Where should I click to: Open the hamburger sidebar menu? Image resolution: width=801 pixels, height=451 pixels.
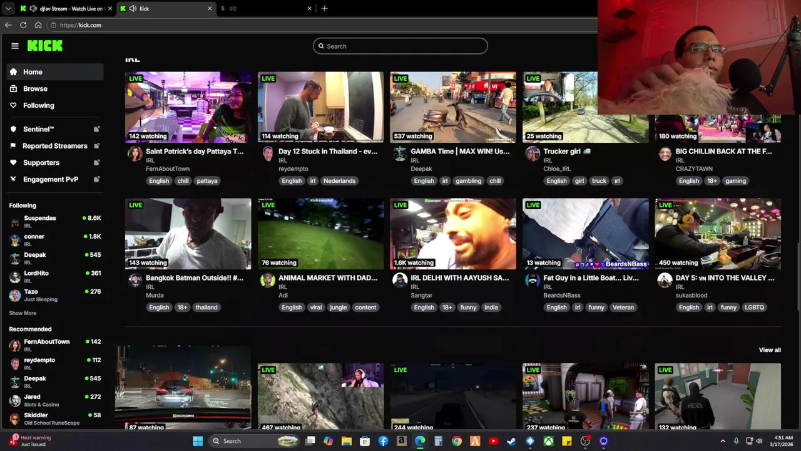15,46
